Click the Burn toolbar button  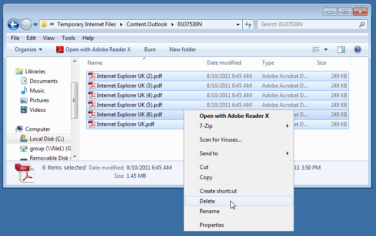click(x=150, y=49)
